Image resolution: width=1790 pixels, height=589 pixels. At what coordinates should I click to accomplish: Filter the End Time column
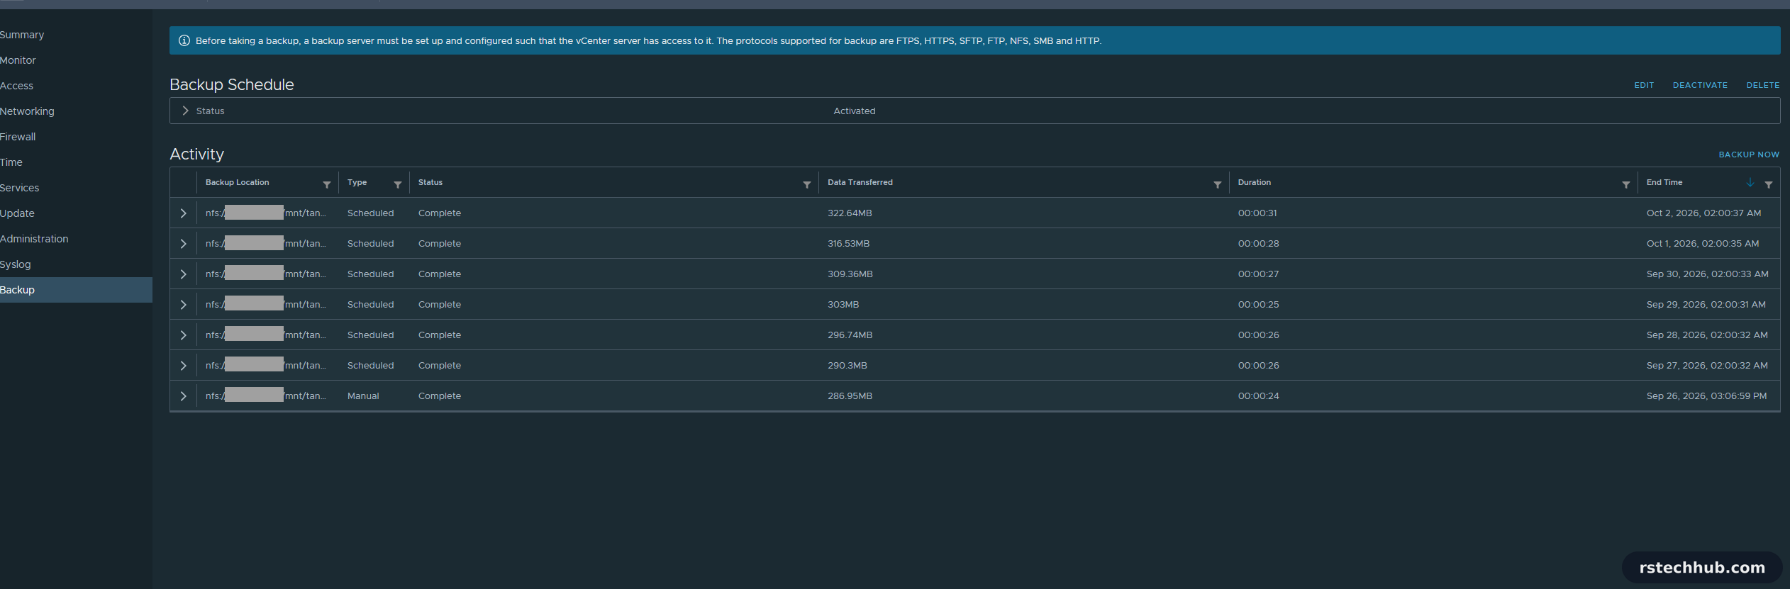(1769, 184)
